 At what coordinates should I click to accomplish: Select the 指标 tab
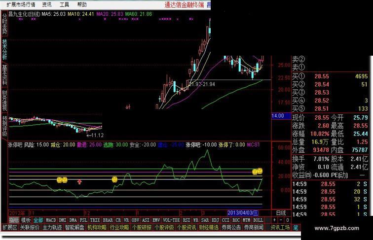[14, 220]
